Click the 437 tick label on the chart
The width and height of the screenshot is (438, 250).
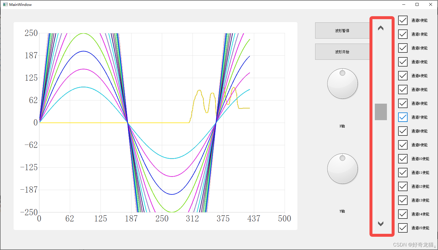[x=254, y=218]
